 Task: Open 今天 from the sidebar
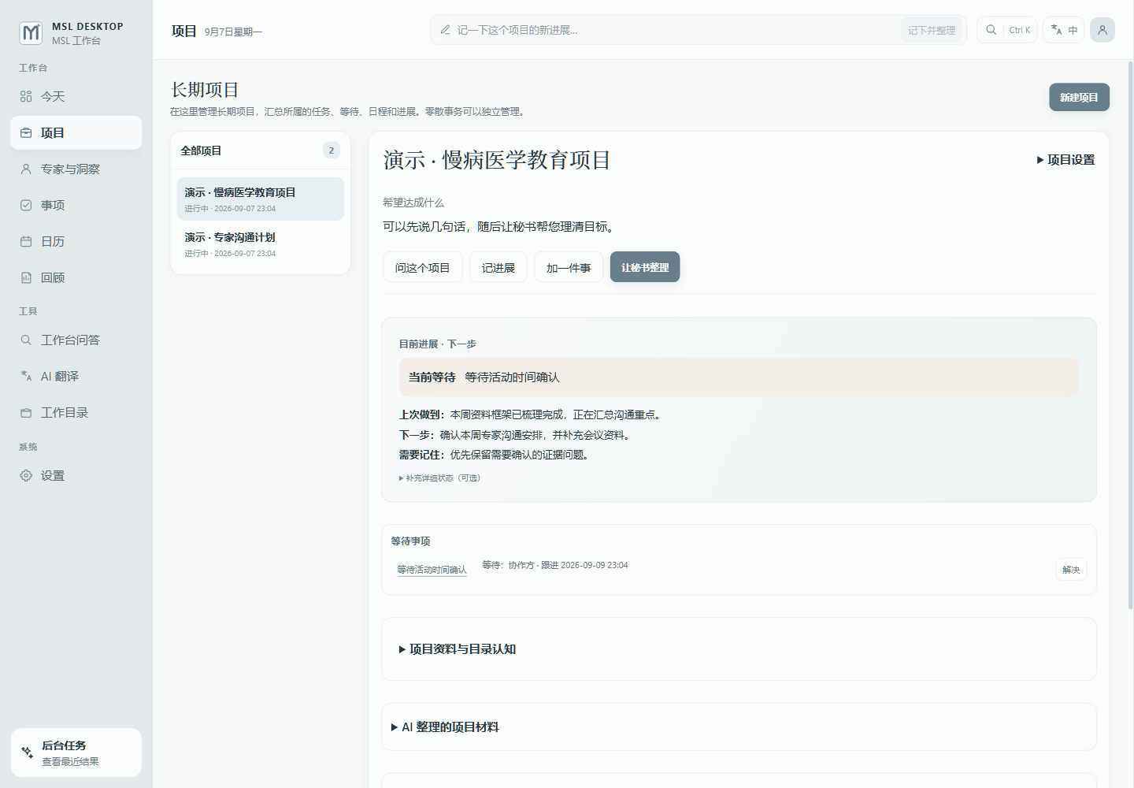click(x=76, y=96)
